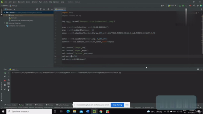Screen dimensions: 203x114
Task: Open IDE settings gear in top toolbar
Action: tap(198, 6)
